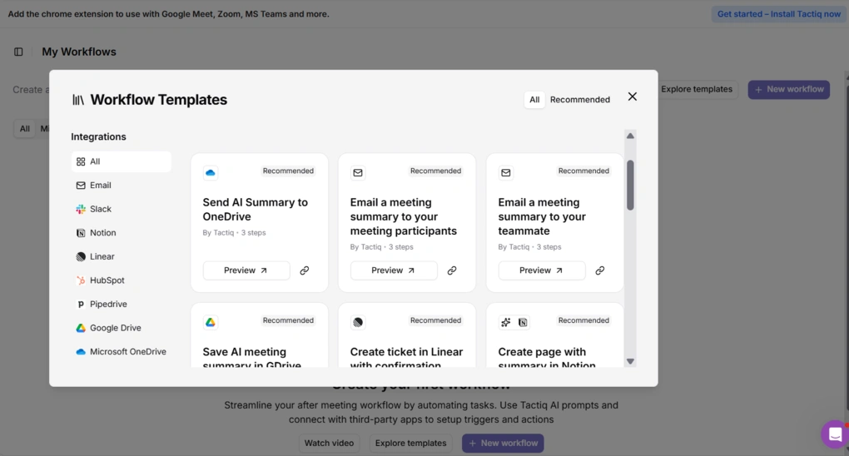Filter templates by HubSpot integration
849x456 pixels.
pyautogui.click(x=122, y=280)
